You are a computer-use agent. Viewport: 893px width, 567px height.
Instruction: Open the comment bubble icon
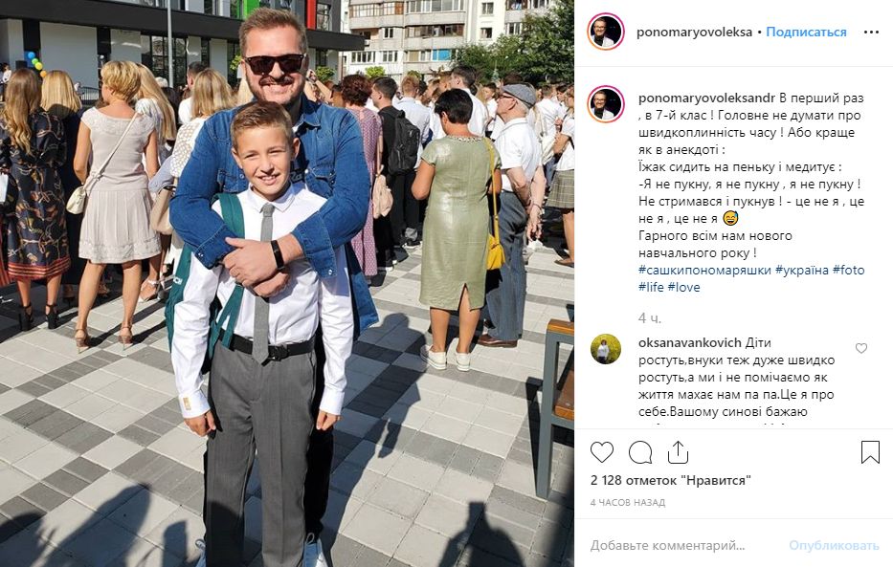640,452
